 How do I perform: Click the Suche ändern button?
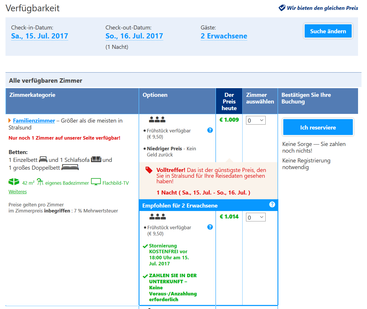pos(328,31)
